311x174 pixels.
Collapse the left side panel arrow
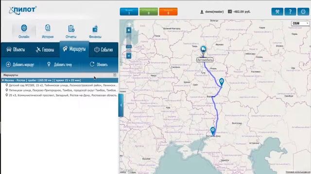pyautogui.click(x=121, y=105)
